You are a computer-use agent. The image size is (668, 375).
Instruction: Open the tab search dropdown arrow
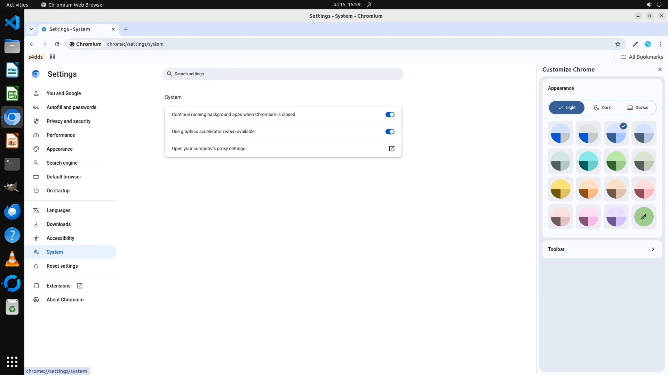click(x=31, y=29)
